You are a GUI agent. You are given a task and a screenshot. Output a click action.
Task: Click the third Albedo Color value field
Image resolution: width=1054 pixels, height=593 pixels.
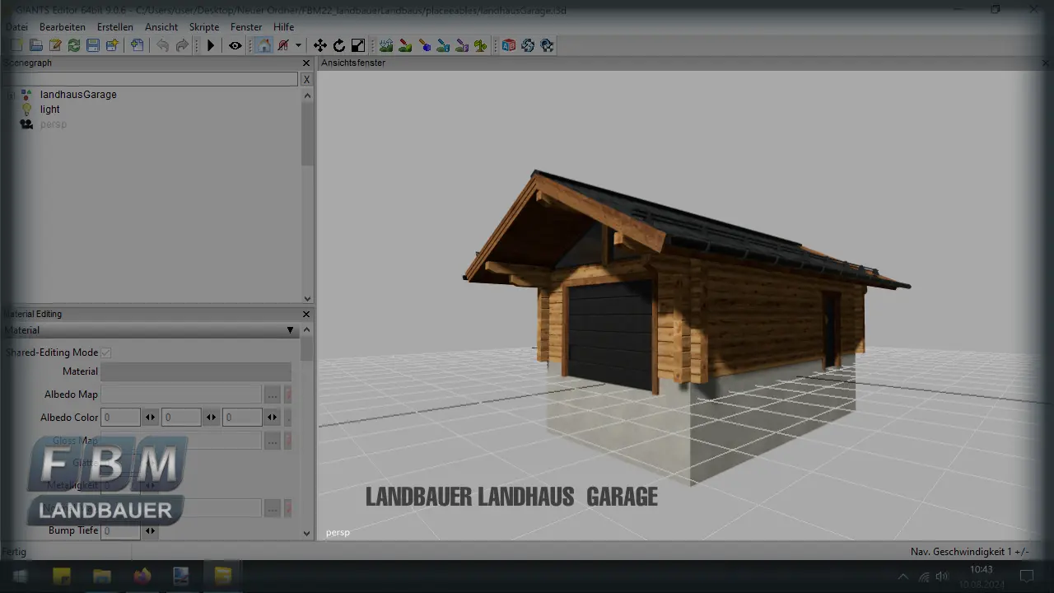click(x=242, y=418)
